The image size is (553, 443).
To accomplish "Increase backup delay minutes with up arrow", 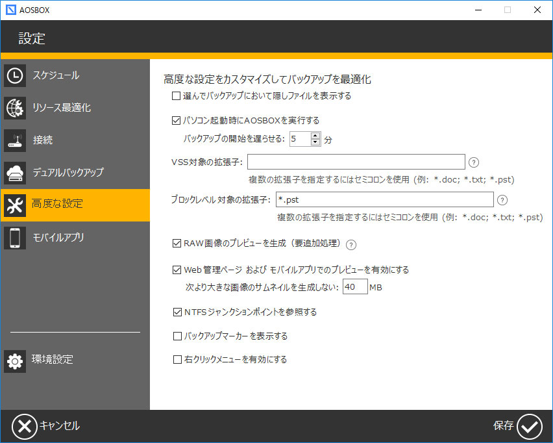I will (315, 136).
